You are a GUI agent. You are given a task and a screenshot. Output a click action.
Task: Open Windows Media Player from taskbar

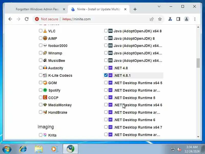click(x=54, y=149)
